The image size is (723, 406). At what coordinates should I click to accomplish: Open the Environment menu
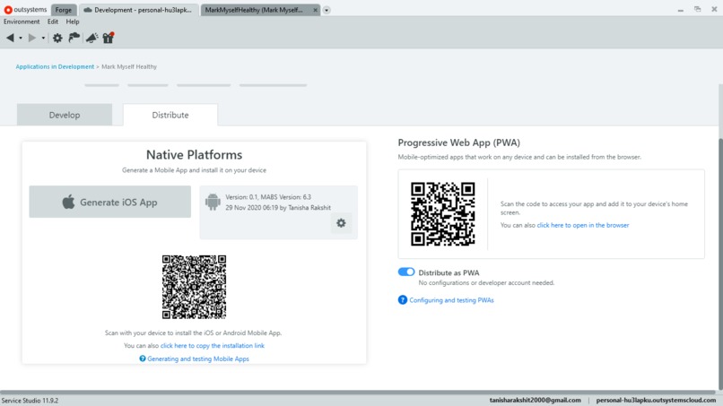pos(22,22)
